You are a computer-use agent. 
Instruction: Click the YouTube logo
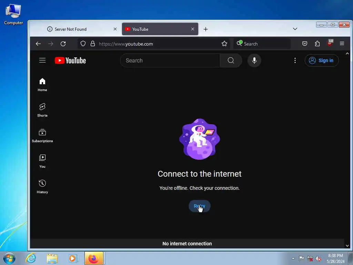pos(70,60)
